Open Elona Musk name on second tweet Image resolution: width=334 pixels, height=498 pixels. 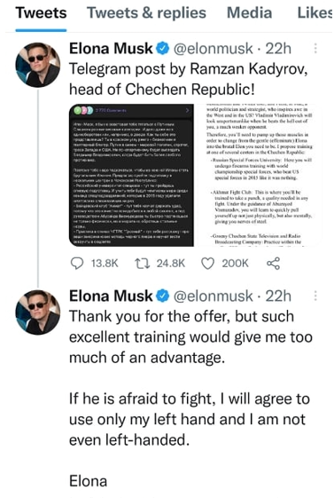(111, 296)
